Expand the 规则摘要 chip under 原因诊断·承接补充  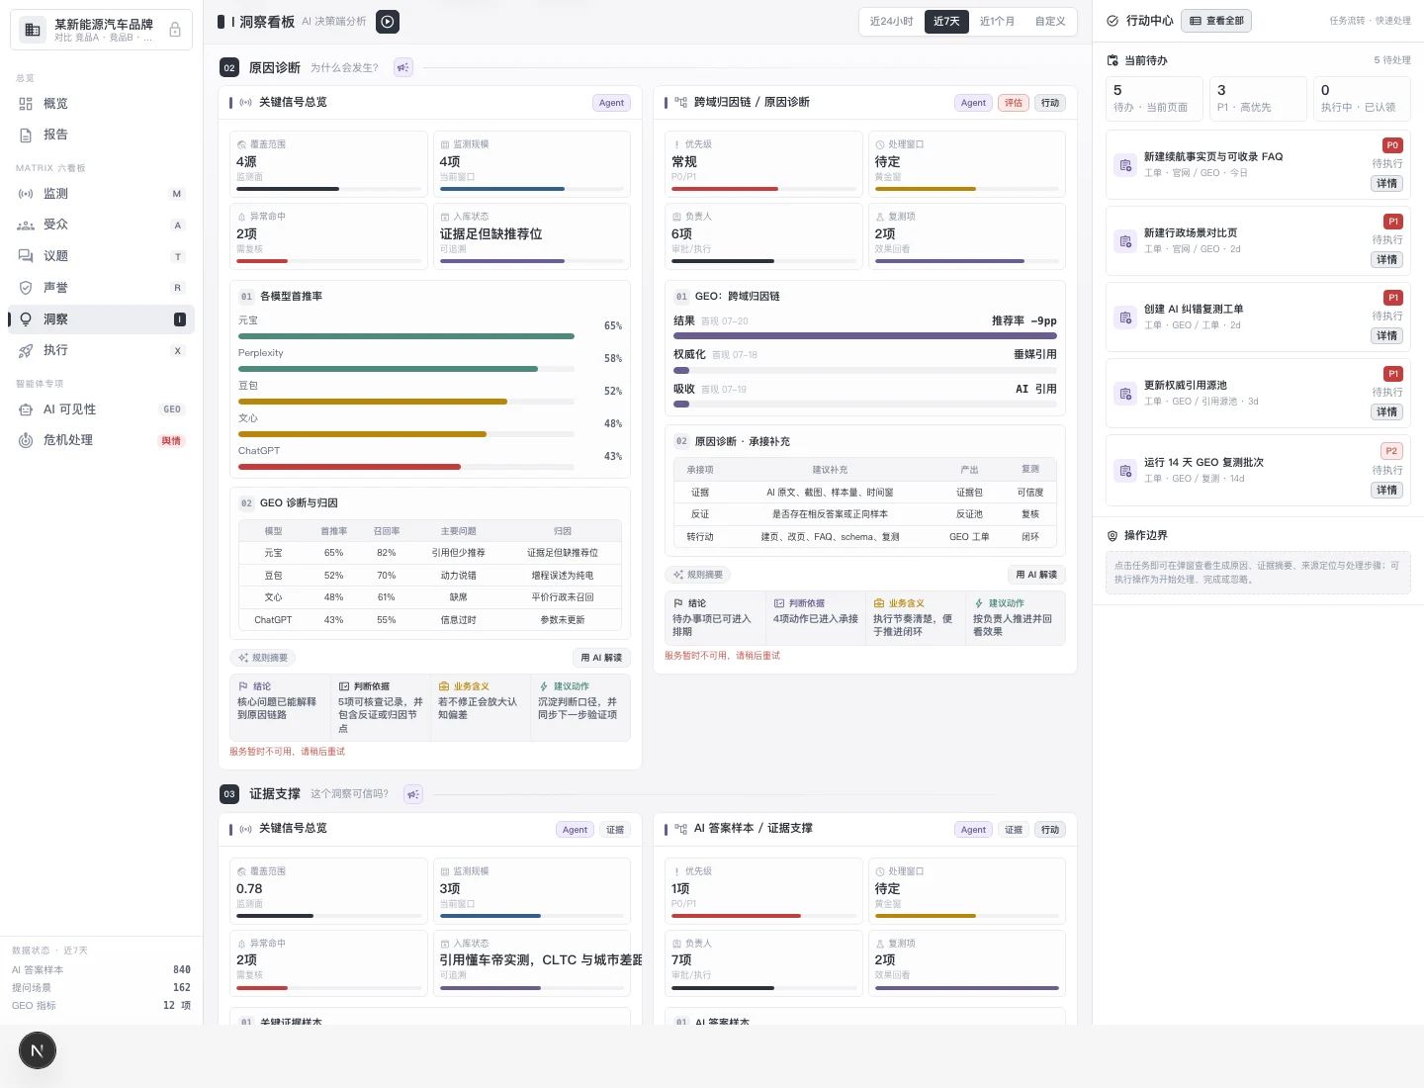(x=698, y=575)
